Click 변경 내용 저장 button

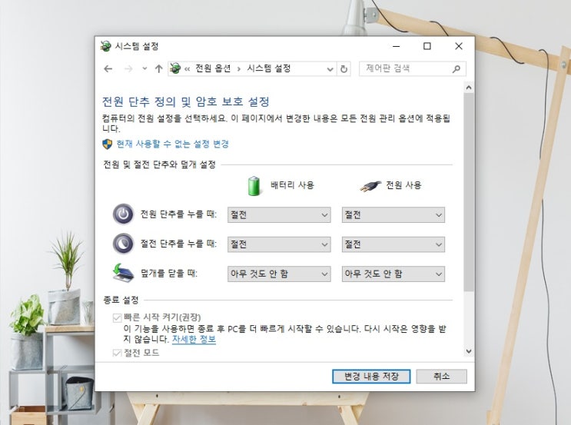coord(371,377)
